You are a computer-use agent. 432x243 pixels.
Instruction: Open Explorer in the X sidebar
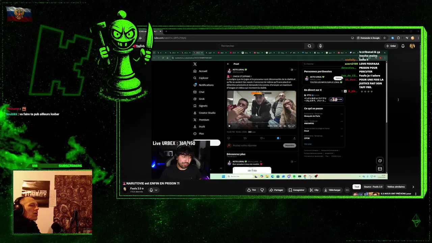201,78
